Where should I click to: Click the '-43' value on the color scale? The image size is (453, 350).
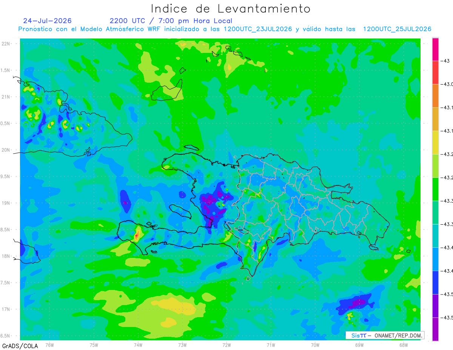point(445,61)
